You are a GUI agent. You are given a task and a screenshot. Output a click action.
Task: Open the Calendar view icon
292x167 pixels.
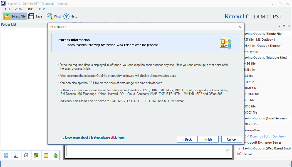[6, 155]
